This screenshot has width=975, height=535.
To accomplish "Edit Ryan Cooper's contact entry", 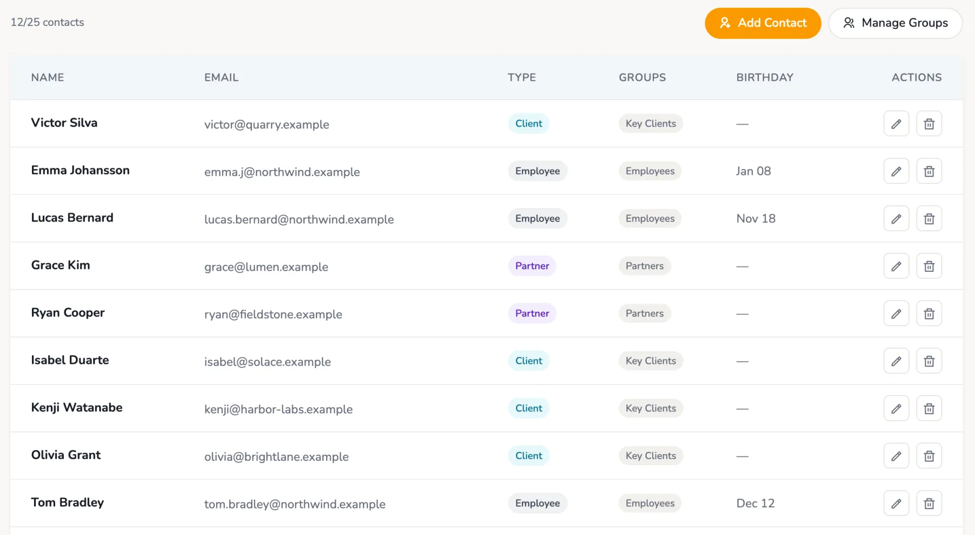I will (896, 314).
